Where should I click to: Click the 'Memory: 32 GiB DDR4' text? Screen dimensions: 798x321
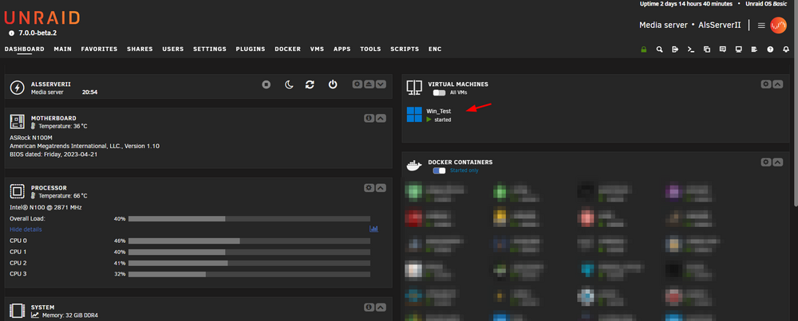(69, 315)
